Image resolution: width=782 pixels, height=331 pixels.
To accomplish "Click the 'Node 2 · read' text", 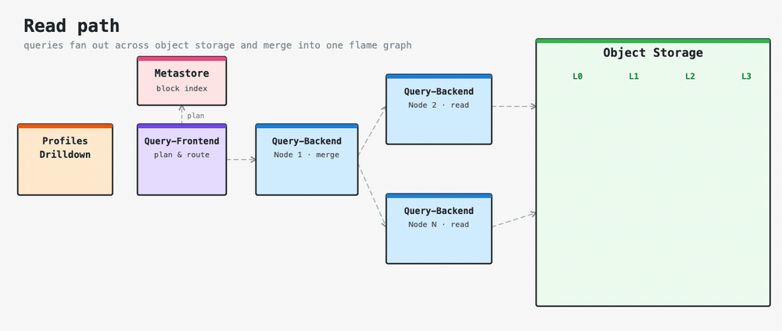I will pos(439,105).
